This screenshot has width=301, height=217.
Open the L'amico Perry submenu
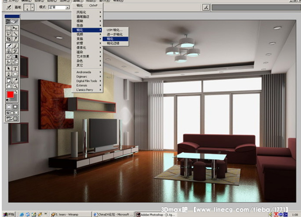pyautogui.click(x=87, y=90)
